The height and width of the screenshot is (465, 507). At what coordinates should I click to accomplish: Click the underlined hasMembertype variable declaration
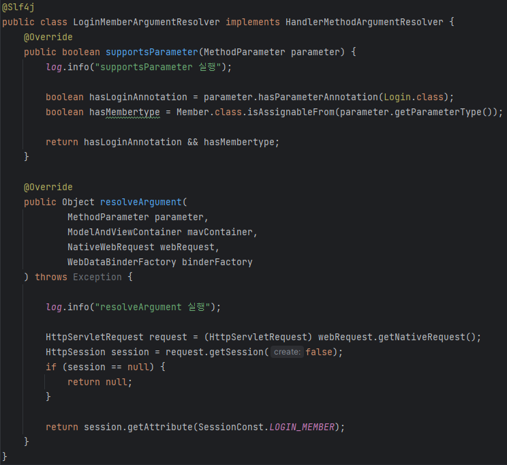[x=125, y=112]
